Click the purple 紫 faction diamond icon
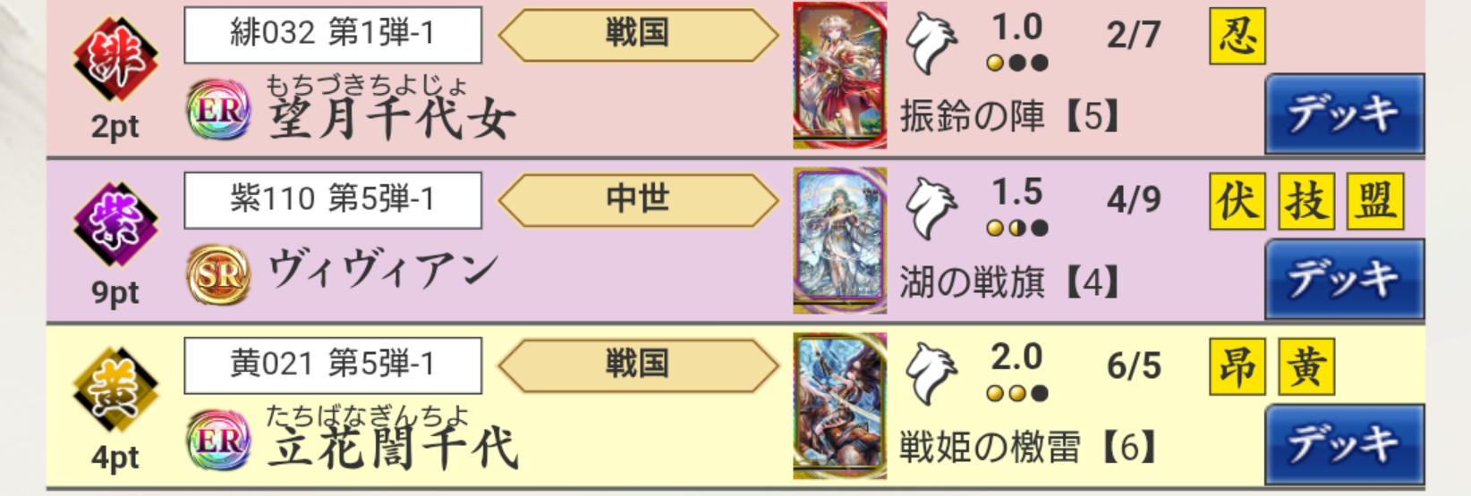The height and width of the screenshot is (496, 1471). [115, 223]
